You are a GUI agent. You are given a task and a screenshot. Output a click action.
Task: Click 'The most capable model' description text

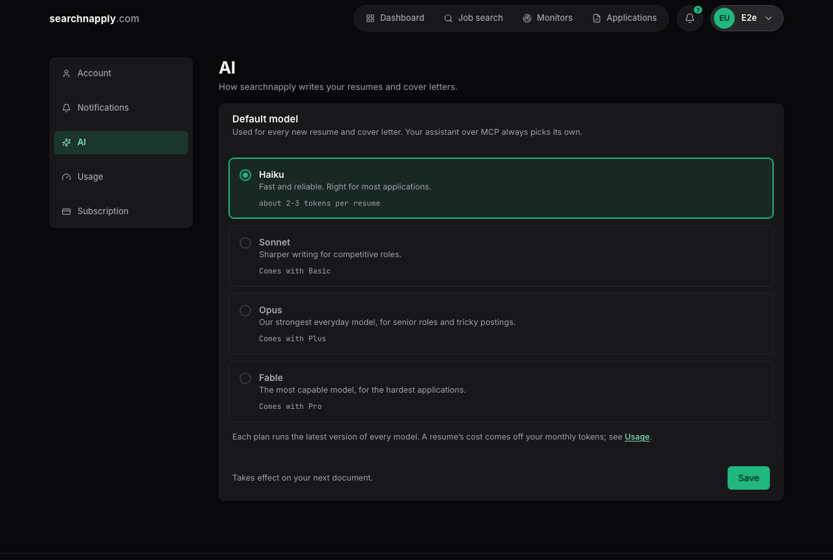tap(362, 390)
